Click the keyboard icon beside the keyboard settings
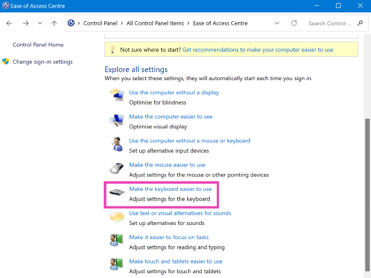371x278 pixels. 117,193
